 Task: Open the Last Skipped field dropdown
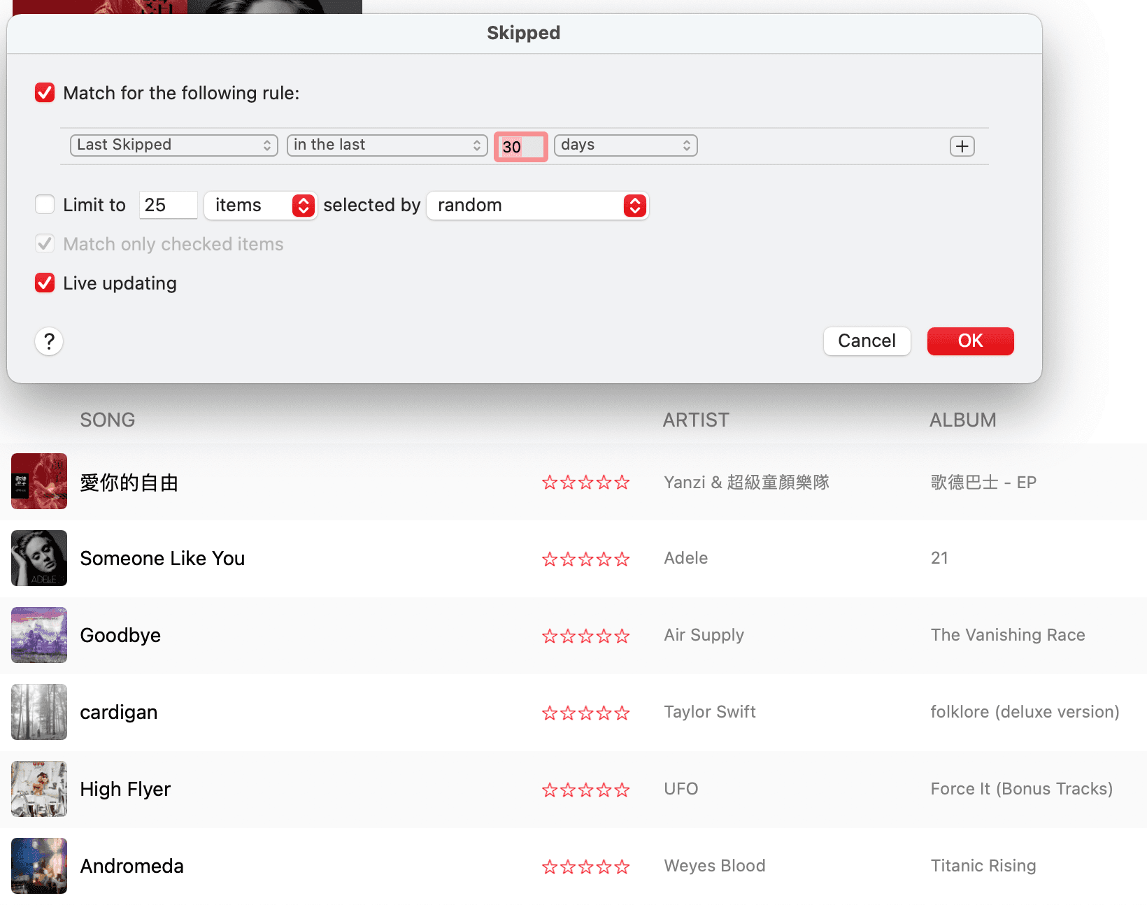174,145
